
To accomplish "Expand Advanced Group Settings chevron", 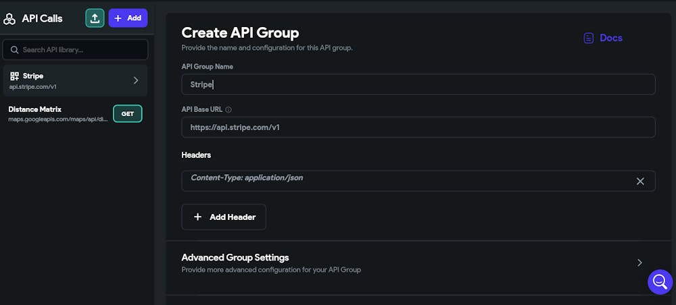I will pos(639,262).
